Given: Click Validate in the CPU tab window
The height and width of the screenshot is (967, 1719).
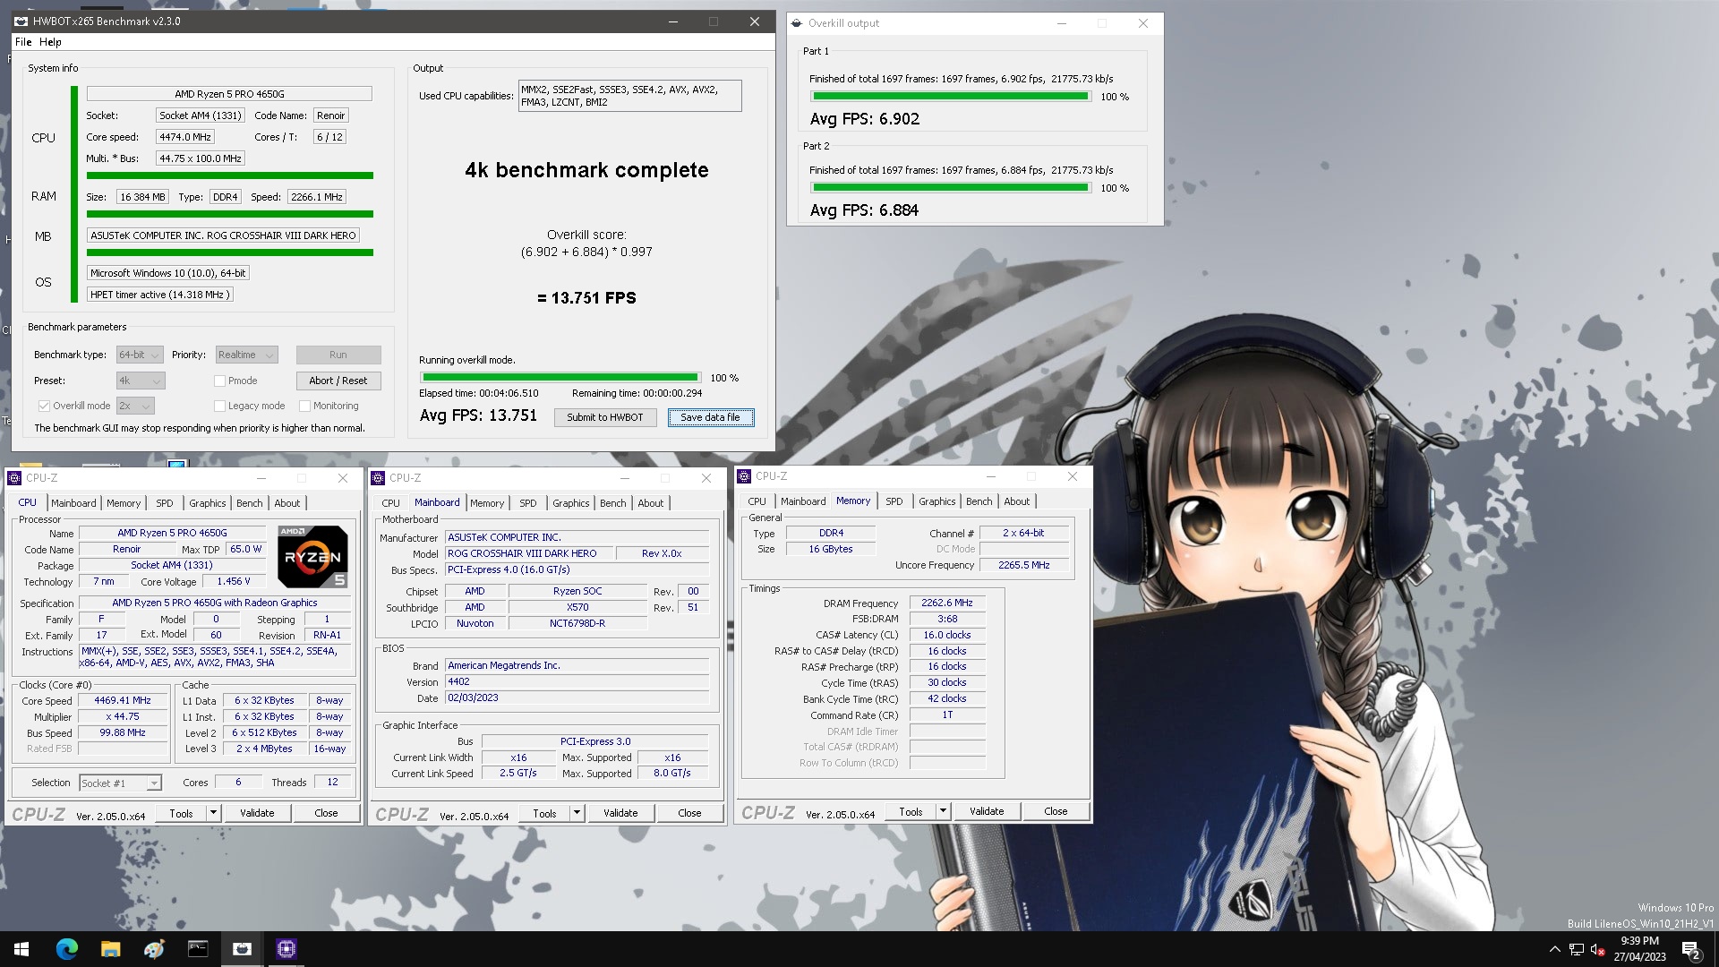Looking at the screenshot, I should pyautogui.click(x=257, y=813).
